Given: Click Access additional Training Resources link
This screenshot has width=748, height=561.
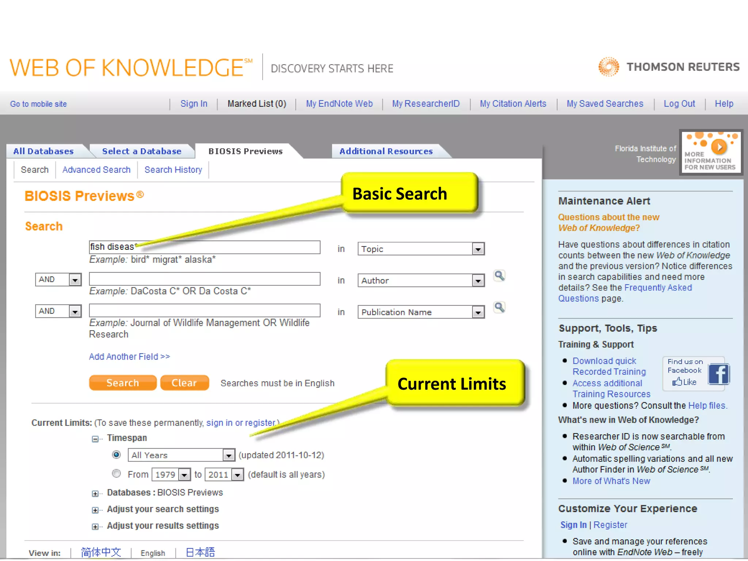Looking at the screenshot, I should coord(611,389).
